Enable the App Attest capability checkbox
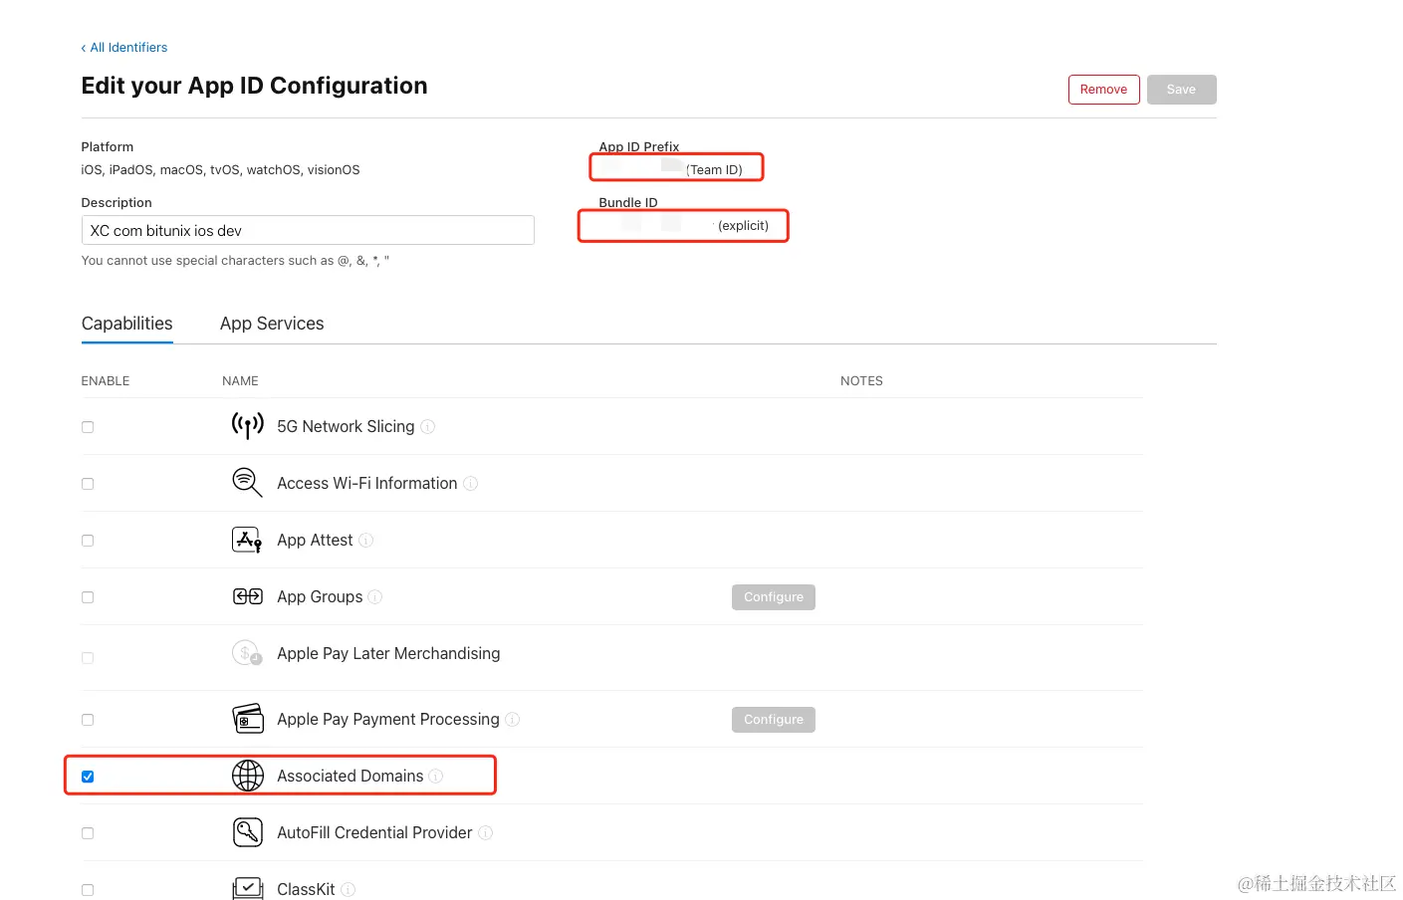The width and height of the screenshot is (1403, 900). [x=88, y=540]
